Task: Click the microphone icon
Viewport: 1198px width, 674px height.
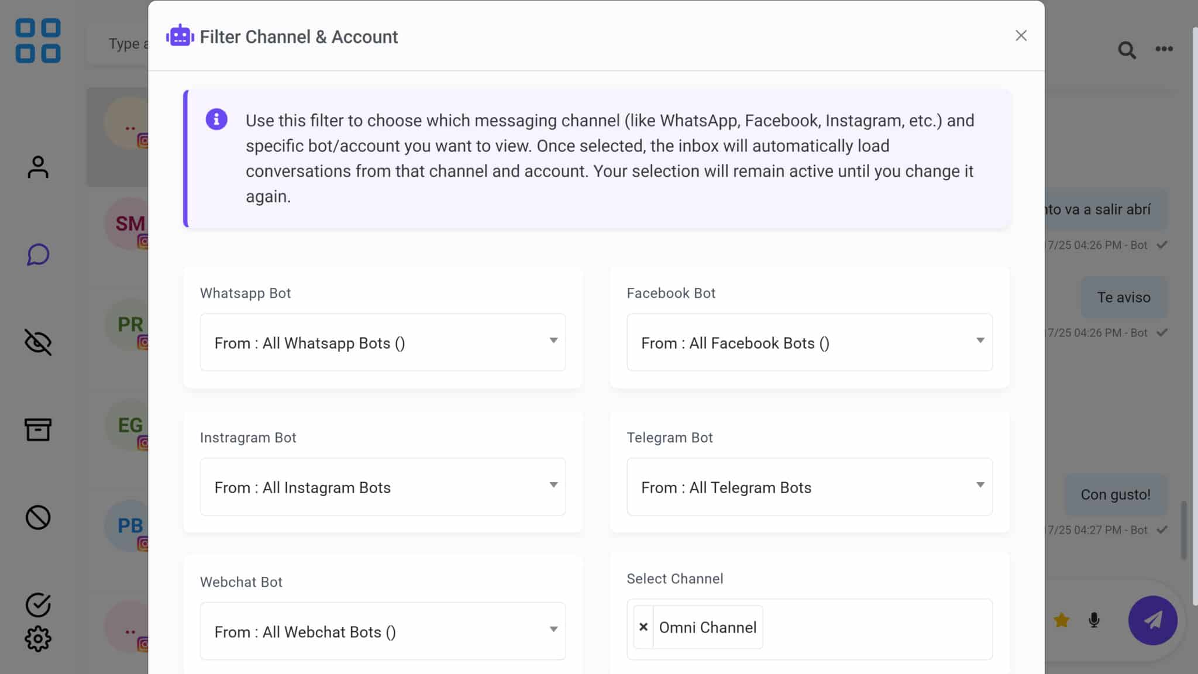Action: click(x=1094, y=620)
